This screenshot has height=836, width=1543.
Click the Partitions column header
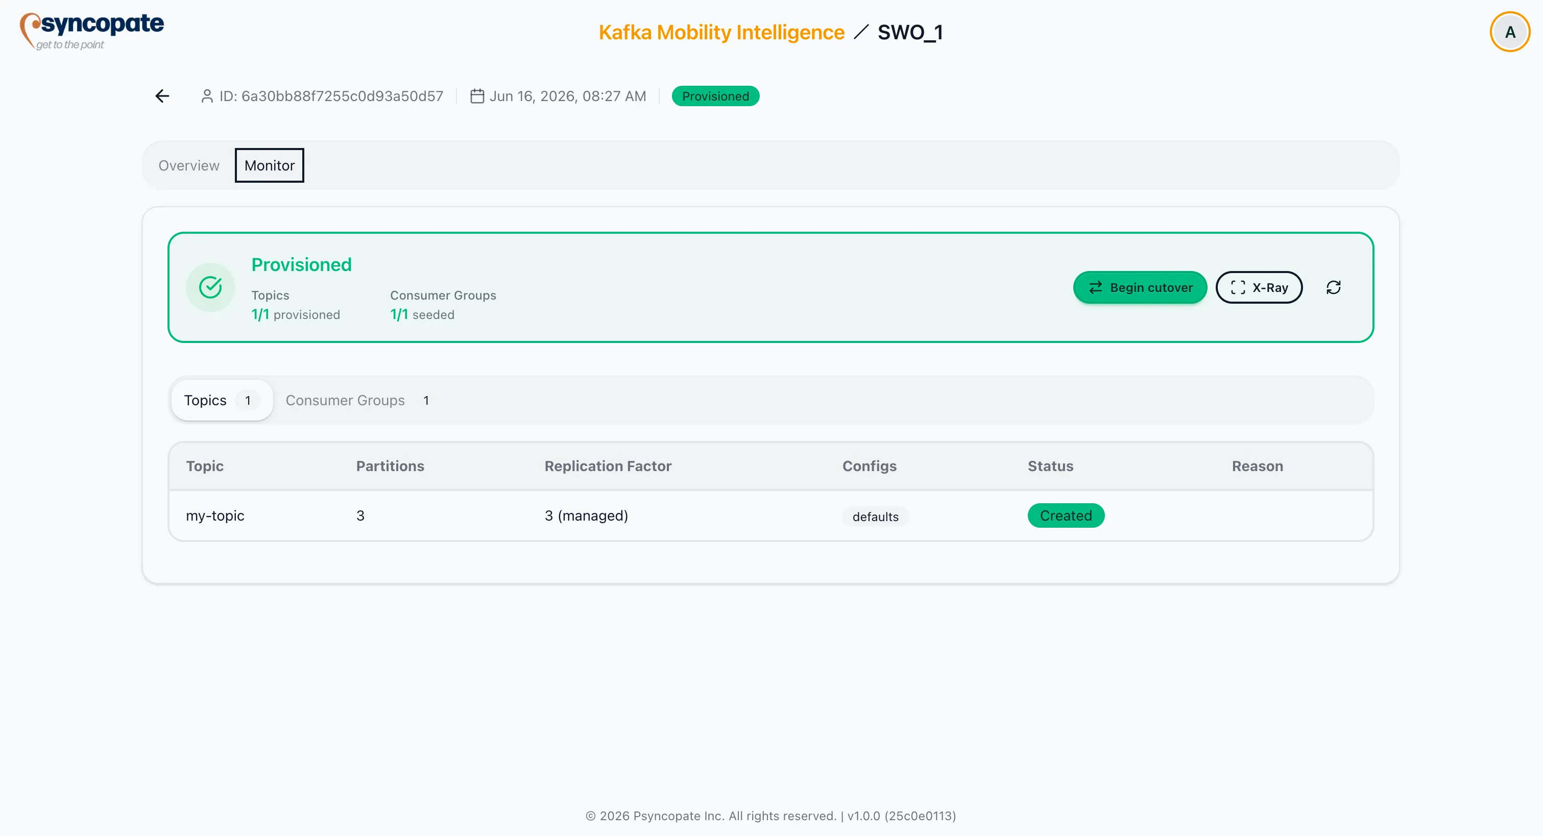(x=390, y=466)
